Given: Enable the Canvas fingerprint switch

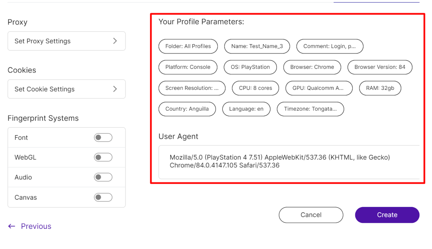Looking at the screenshot, I should [103, 197].
